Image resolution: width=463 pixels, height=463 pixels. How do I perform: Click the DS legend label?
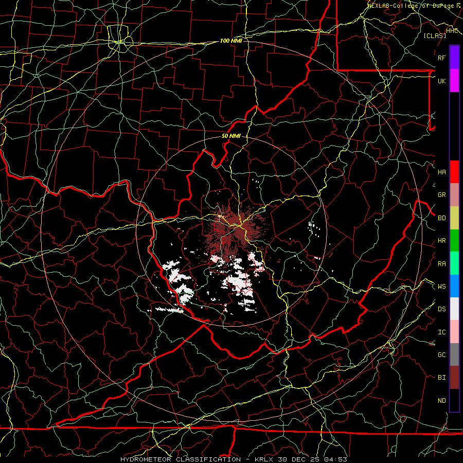pyautogui.click(x=442, y=309)
